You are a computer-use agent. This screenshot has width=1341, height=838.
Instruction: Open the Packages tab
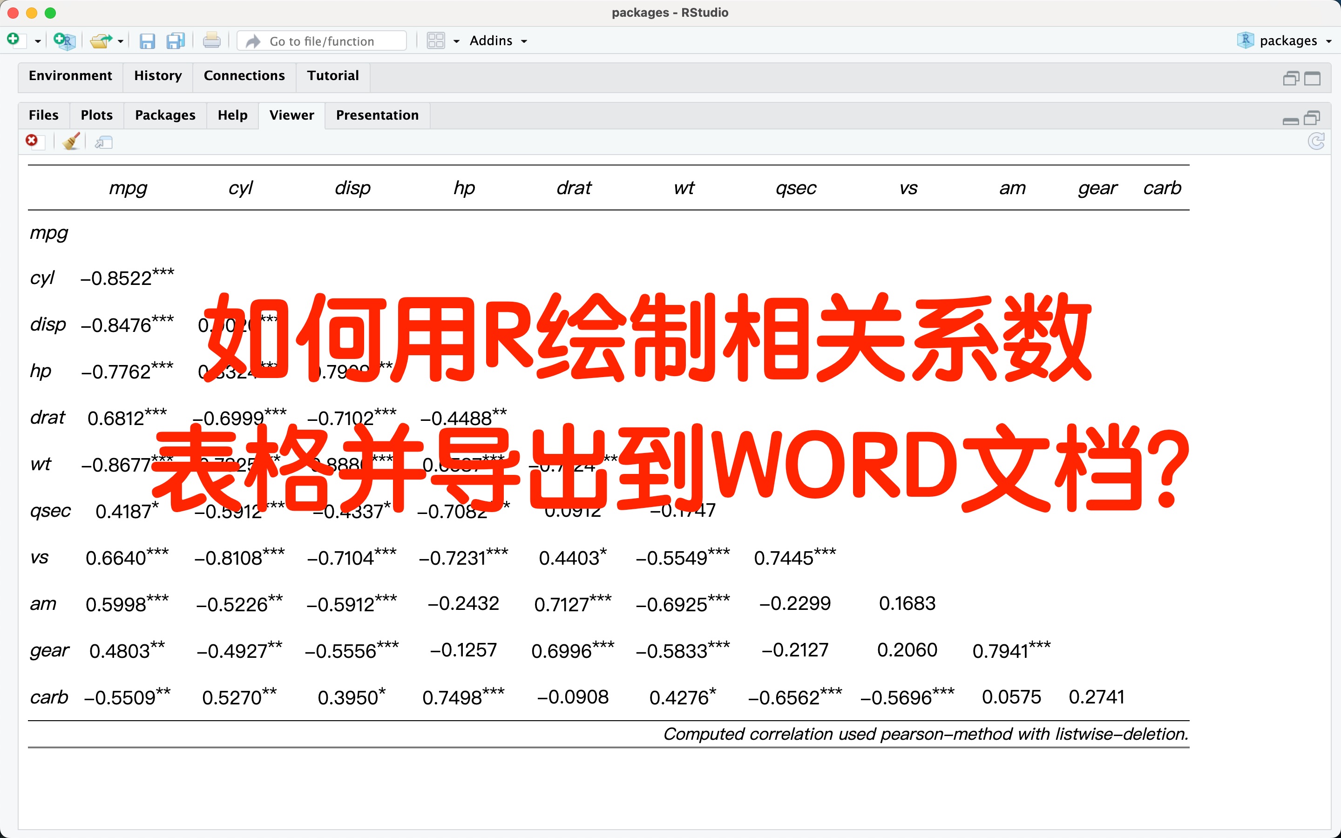[x=165, y=115]
